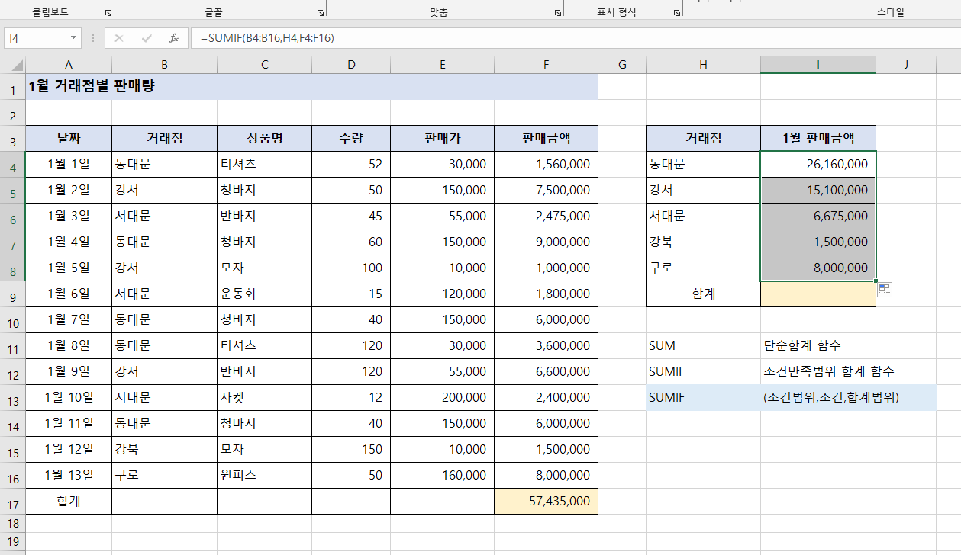Select the price cell 200,000
Image resolution: width=961 pixels, height=555 pixels.
(x=442, y=398)
